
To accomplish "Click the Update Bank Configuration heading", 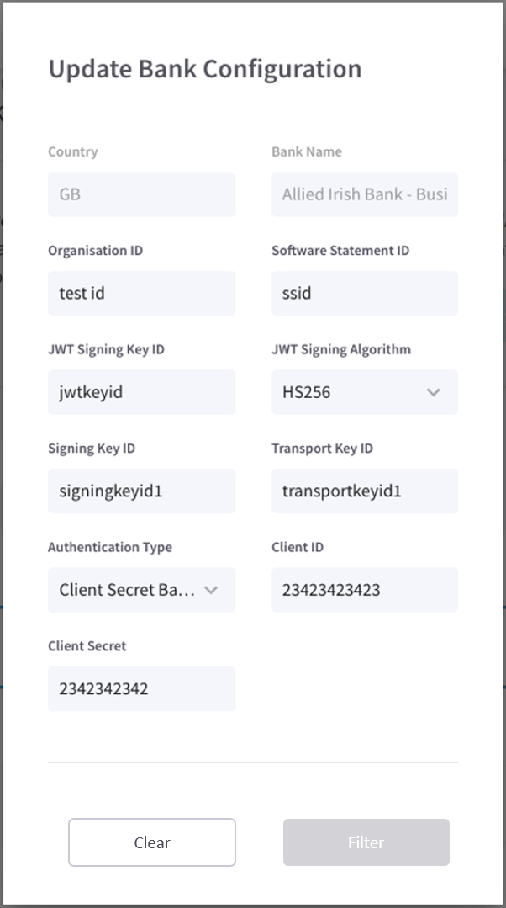I will click(204, 69).
